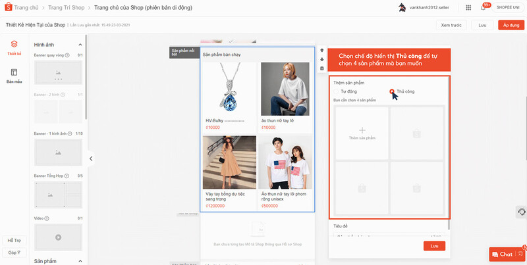Image resolution: width=527 pixels, height=265 pixels.
Task: Delete the component with the trash icon
Action: click(x=321, y=68)
